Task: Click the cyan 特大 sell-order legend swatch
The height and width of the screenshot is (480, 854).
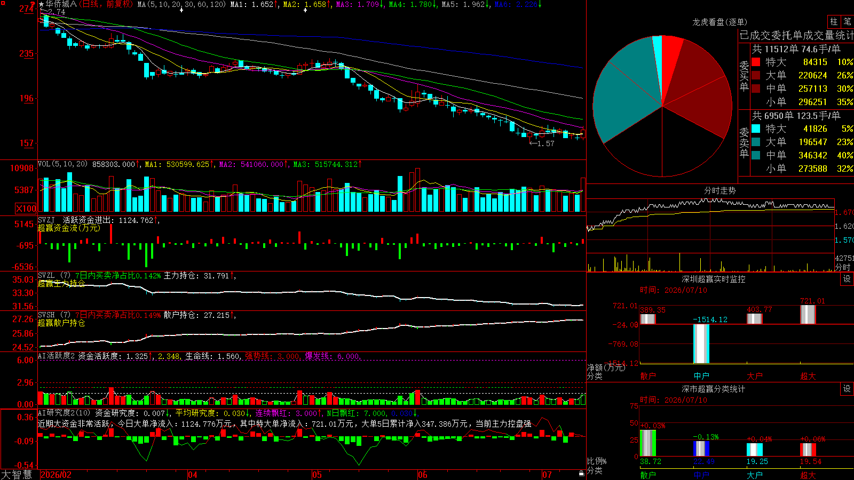Action: pyautogui.click(x=756, y=129)
